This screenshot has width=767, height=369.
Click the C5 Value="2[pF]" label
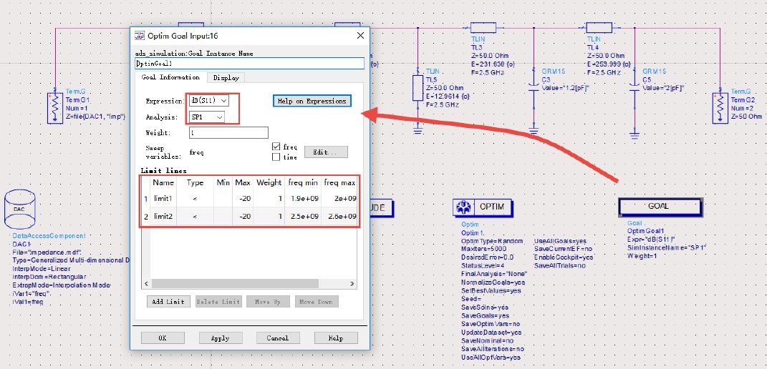tap(663, 88)
